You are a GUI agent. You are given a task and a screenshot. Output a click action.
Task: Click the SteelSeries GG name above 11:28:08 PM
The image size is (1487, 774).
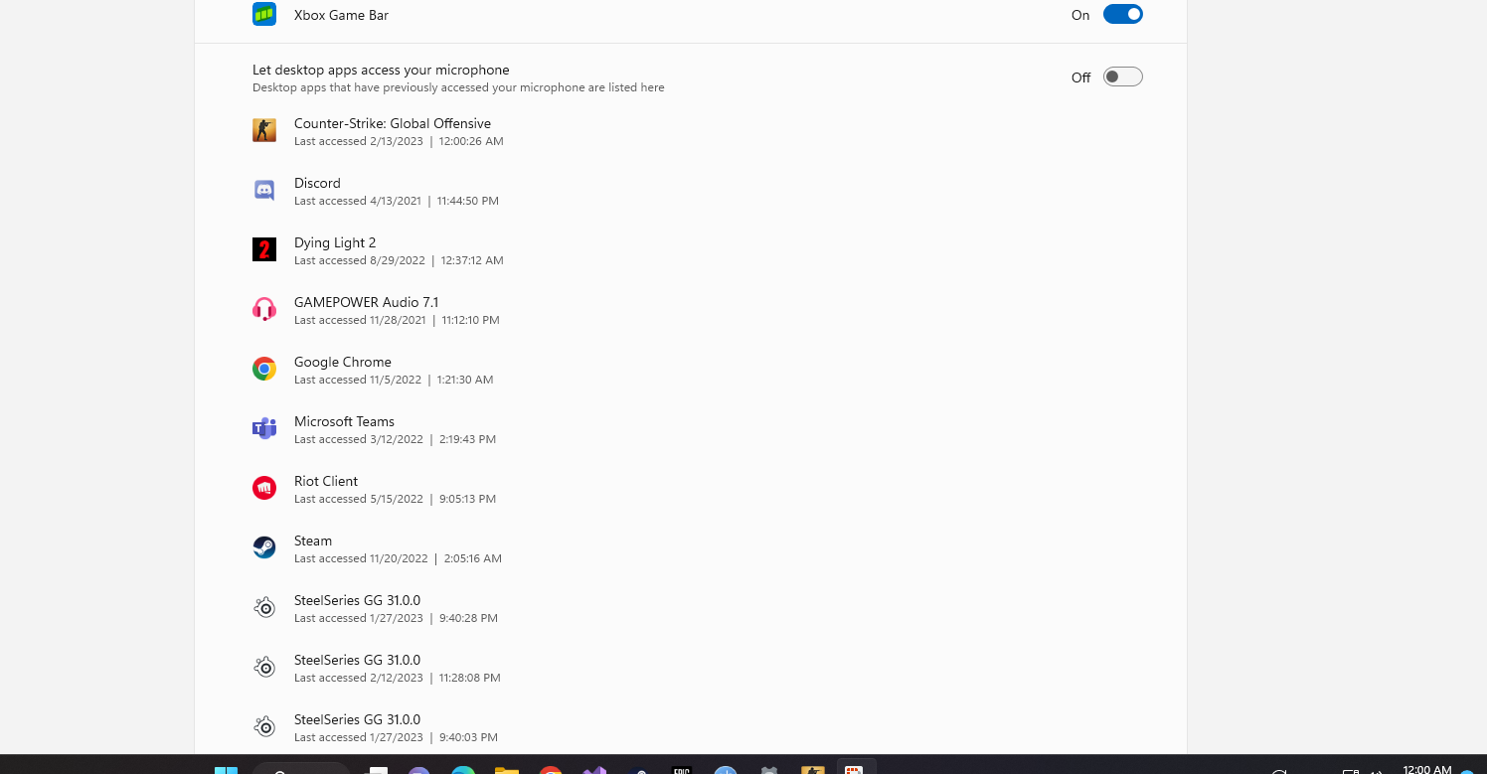point(357,660)
